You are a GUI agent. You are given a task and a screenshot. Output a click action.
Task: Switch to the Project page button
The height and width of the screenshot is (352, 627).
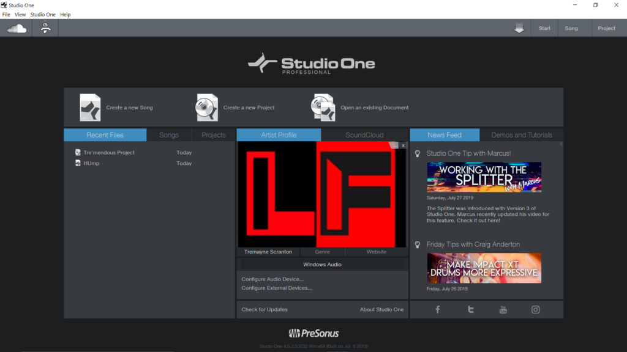pos(606,28)
